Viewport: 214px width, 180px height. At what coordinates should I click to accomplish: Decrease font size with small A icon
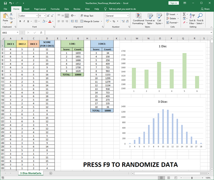pyautogui.click(x=52, y=16)
